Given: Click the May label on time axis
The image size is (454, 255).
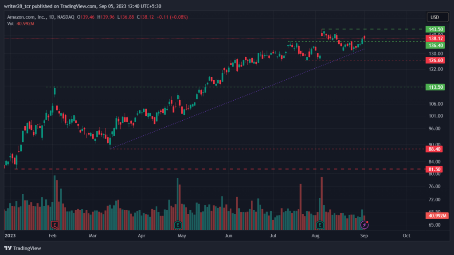Looking at the screenshot, I should [x=181, y=235].
